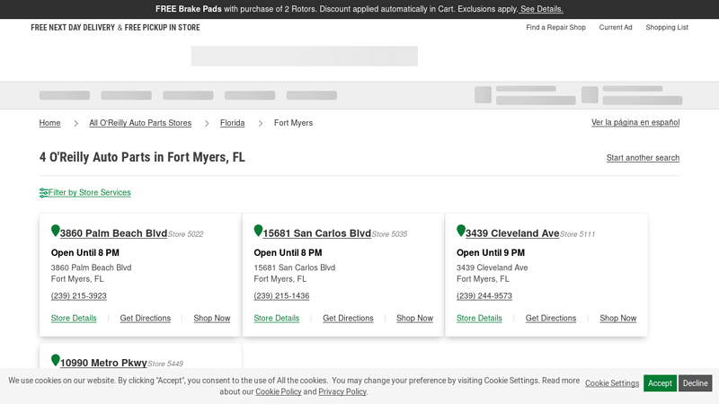Get Directions to Palm Beach Blvd store
The width and height of the screenshot is (719, 404).
coord(146,318)
